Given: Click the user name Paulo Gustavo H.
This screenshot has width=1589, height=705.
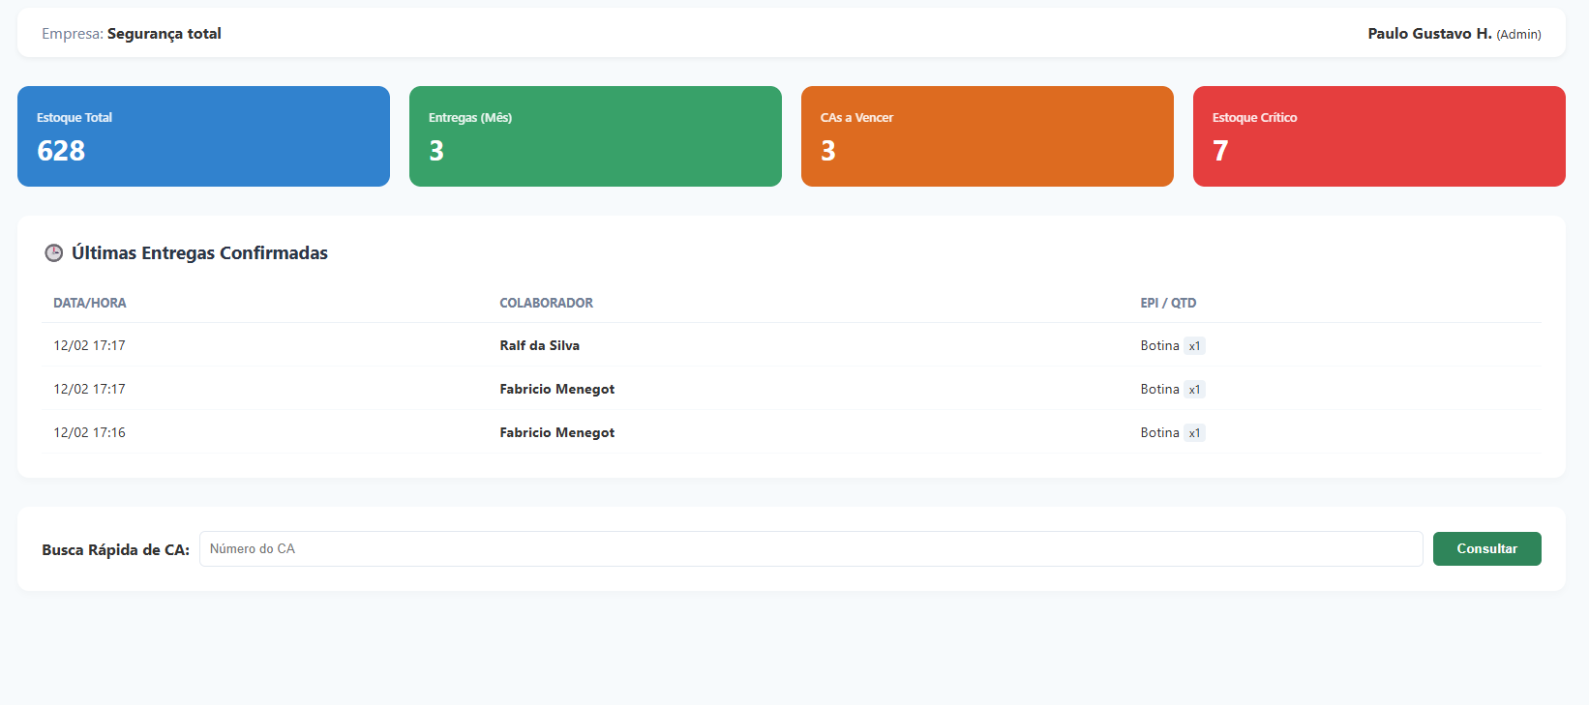Looking at the screenshot, I should [x=1429, y=34].
